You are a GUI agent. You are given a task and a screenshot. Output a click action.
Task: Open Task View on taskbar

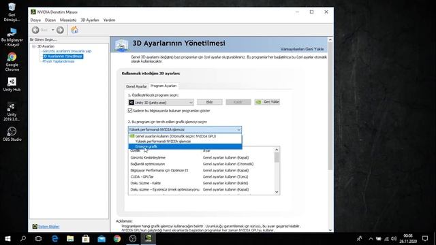38,239
